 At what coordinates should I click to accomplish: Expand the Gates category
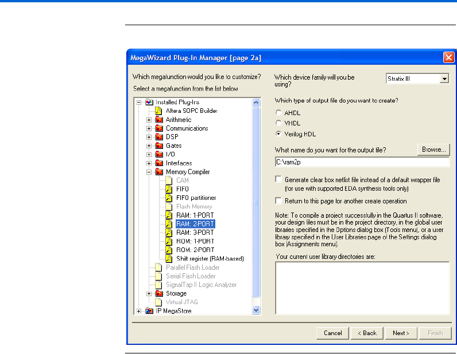coord(149,145)
